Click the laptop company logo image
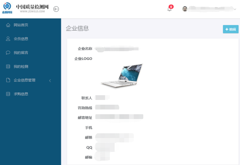This screenshot has height=165, width=240. [122, 76]
